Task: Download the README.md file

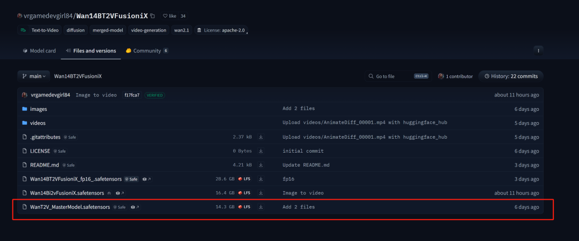Action: [x=261, y=165]
